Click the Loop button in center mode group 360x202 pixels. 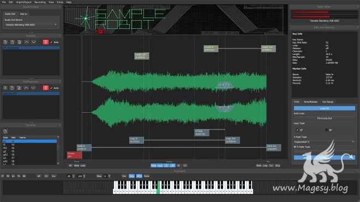tap(160, 166)
